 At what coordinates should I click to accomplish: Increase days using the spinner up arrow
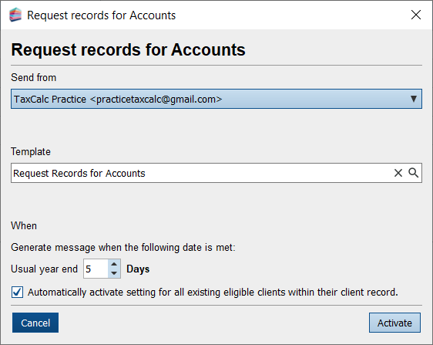click(114, 264)
